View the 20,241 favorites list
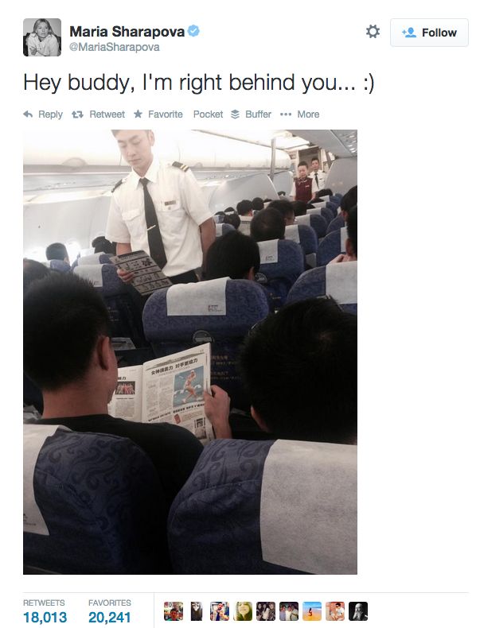The width and height of the screenshot is (480, 628). (110, 611)
